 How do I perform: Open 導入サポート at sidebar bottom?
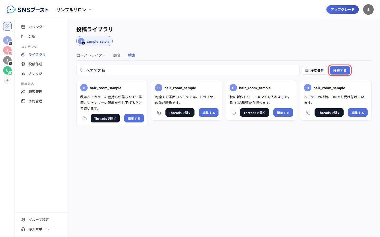click(x=41, y=229)
